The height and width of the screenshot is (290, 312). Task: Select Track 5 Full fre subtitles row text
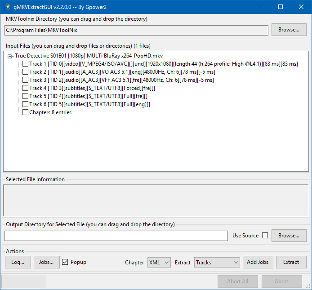(x=89, y=96)
